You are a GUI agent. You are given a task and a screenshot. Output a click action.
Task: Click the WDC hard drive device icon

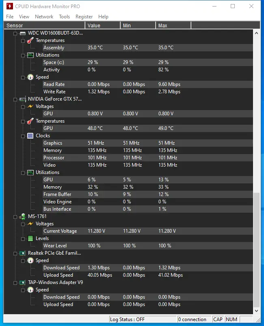(x=23, y=33)
